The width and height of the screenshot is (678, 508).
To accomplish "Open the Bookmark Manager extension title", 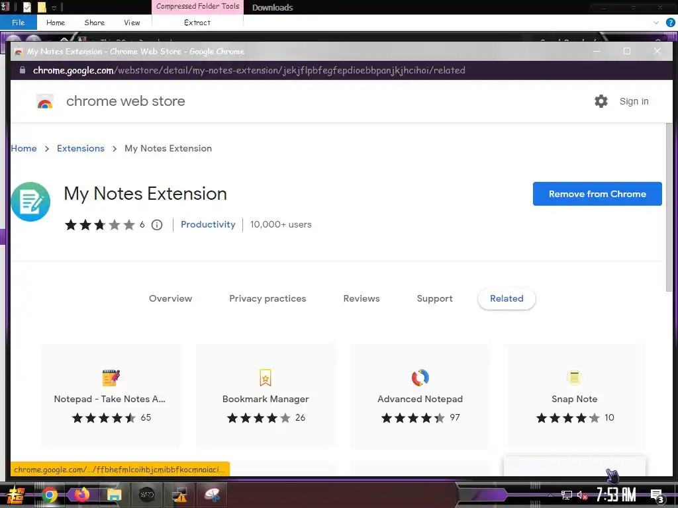I will pyautogui.click(x=266, y=399).
